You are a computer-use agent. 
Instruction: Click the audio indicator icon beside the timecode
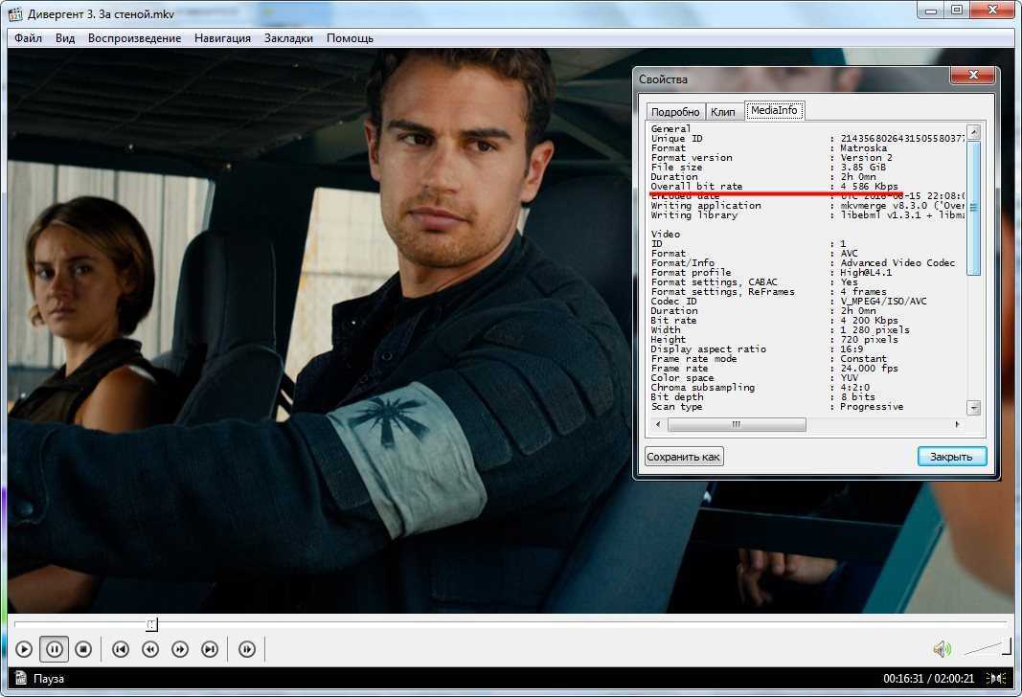996,678
